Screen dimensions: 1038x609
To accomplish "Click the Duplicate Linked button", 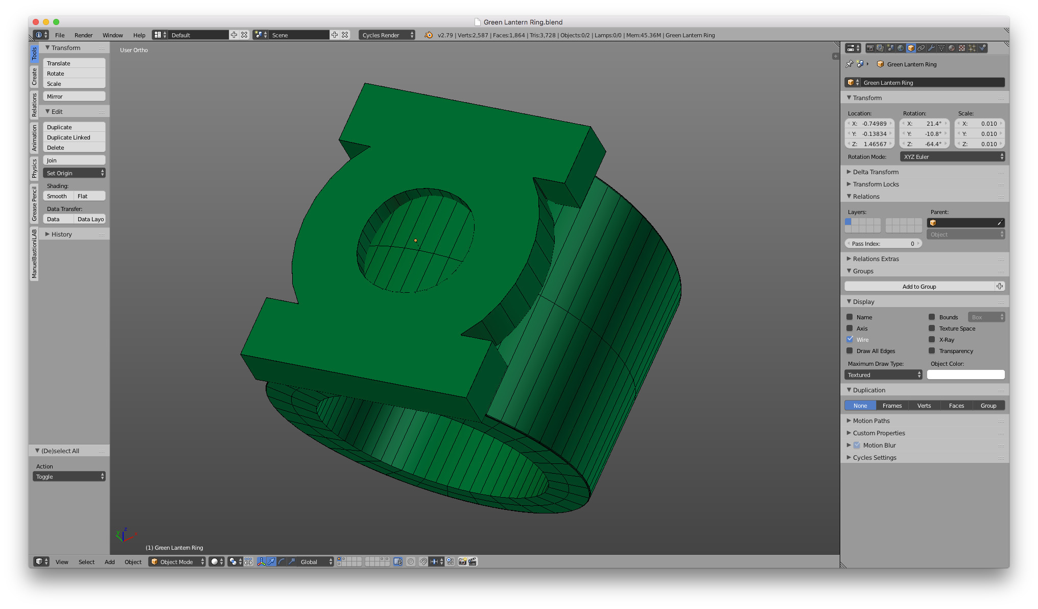I will [74, 137].
